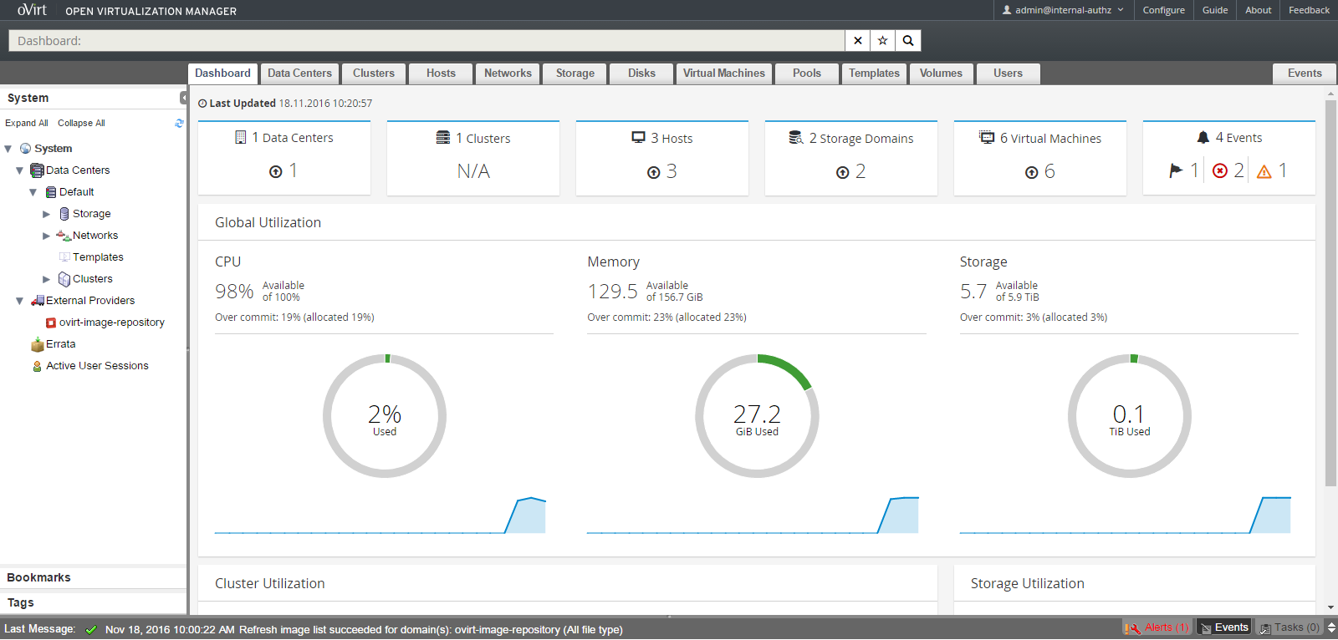Click the error events red X icon
Image resolution: width=1338 pixels, height=640 pixels.
1220,171
